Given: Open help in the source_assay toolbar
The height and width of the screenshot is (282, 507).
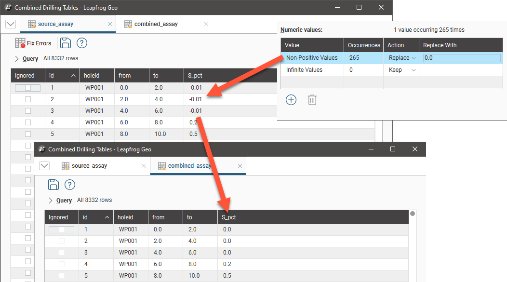Looking at the screenshot, I should pos(82,43).
